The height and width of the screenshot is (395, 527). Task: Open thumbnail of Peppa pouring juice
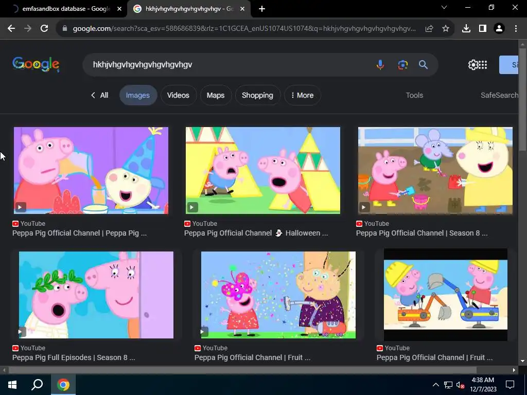coord(91,170)
